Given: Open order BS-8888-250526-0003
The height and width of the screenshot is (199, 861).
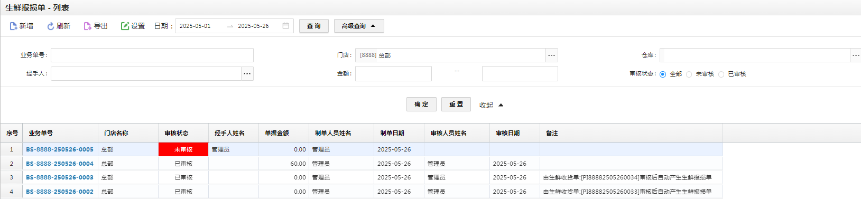Looking at the screenshot, I should [60, 177].
